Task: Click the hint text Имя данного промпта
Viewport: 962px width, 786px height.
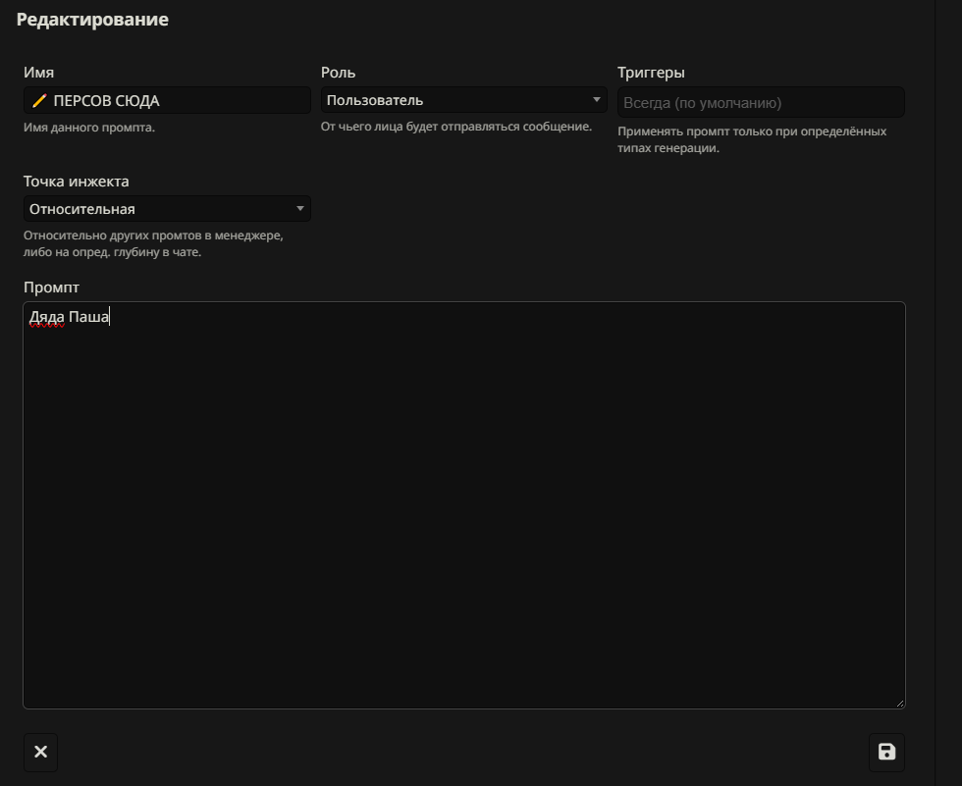Action: [x=89, y=128]
